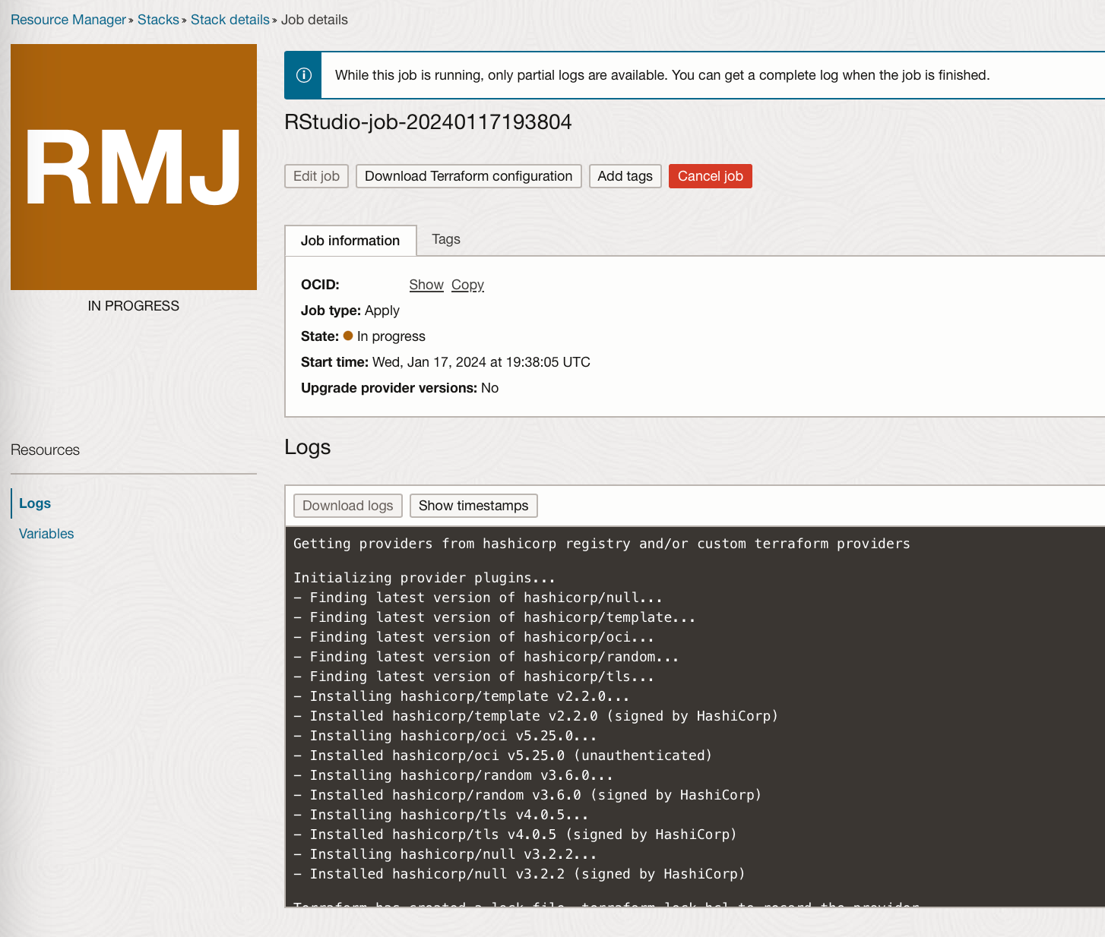
Task: Click the job title RStudio-job-20240117193804
Action: 428,122
